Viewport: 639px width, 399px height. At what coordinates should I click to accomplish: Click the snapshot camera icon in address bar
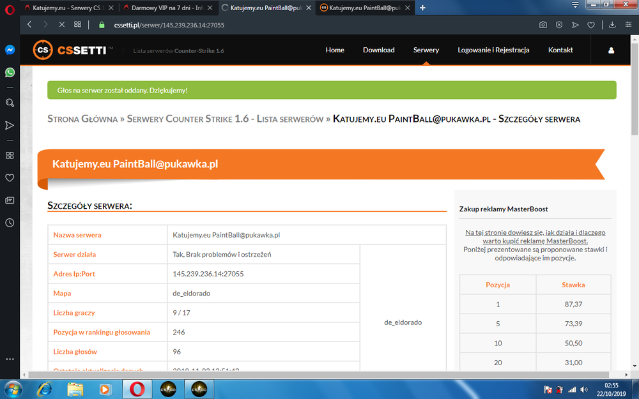543,25
